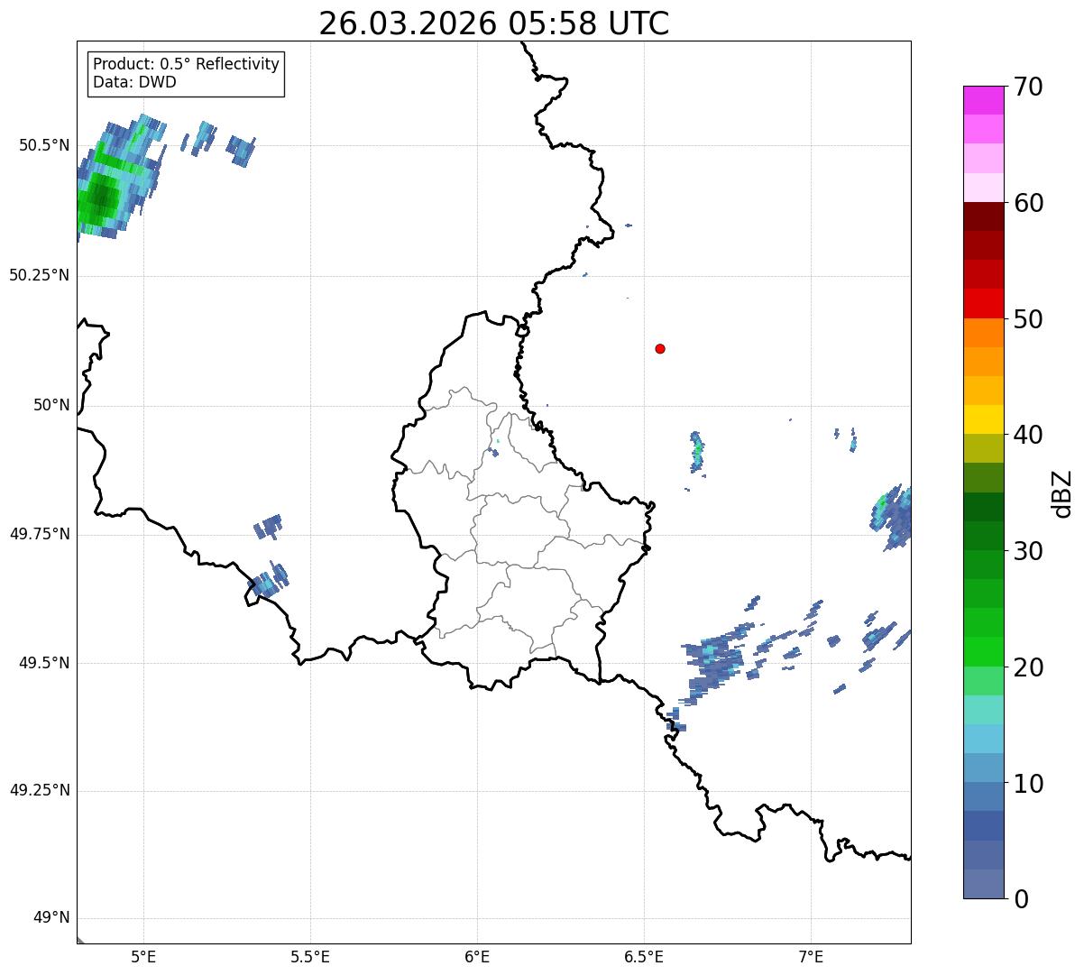Click the 49.5°N latitude tick label
Viewport: 1084px width, 975px height.
click(44, 663)
